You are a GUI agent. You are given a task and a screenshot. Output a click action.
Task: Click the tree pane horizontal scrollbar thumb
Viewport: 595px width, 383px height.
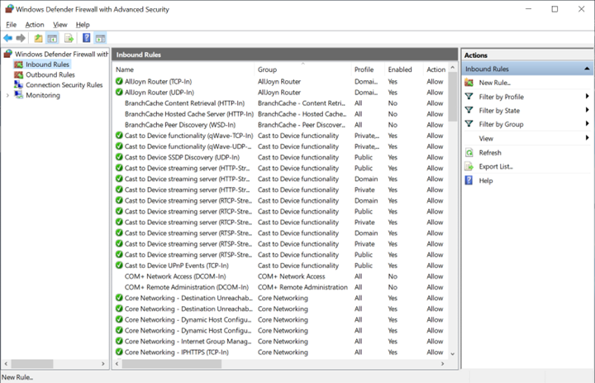click(32, 364)
